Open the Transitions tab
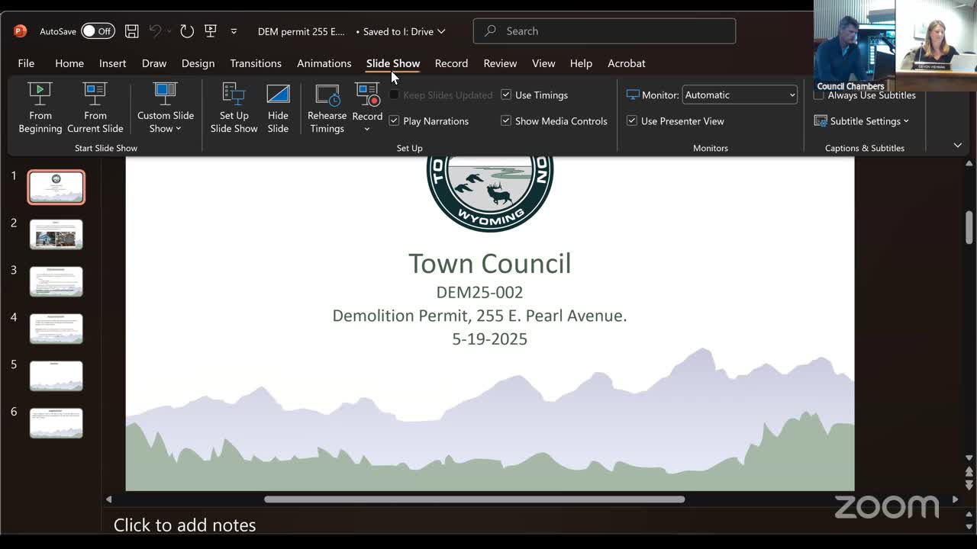 pyautogui.click(x=256, y=63)
